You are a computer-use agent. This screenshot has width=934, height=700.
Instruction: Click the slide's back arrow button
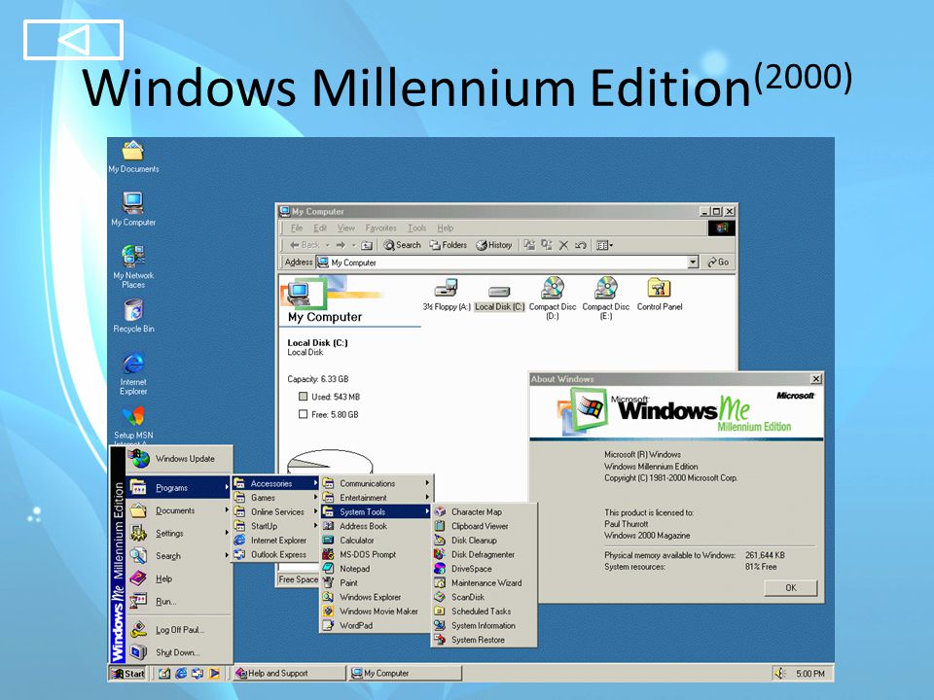click(73, 40)
